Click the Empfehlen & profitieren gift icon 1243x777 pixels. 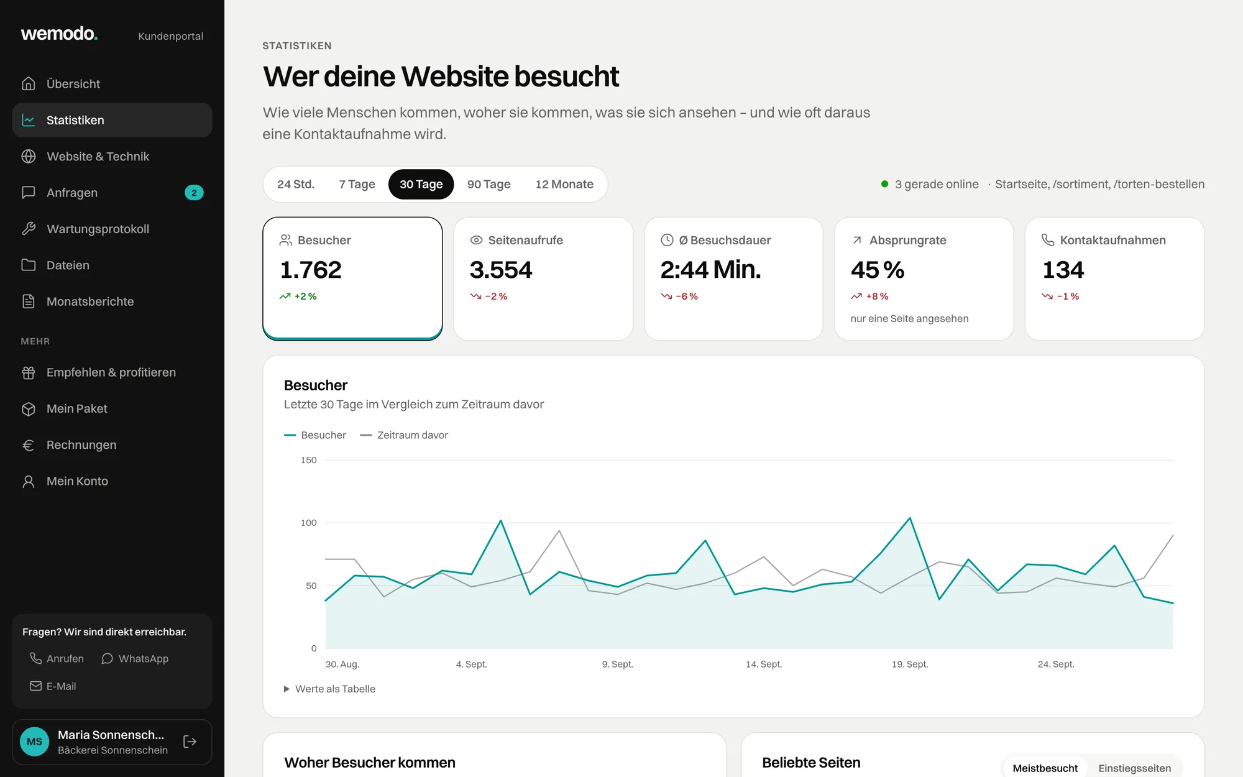(29, 372)
